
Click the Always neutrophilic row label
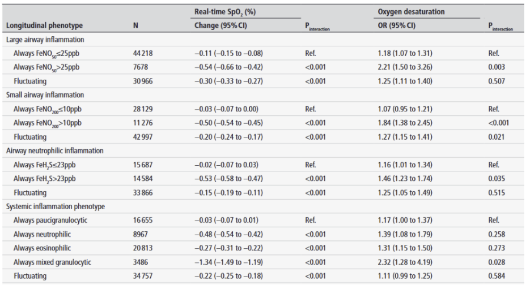point(45,233)
